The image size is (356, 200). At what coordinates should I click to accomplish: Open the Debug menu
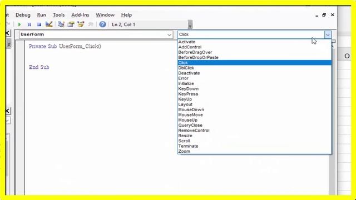(23, 15)
